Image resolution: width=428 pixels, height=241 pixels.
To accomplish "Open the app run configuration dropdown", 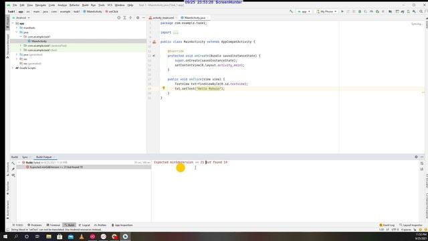I will (x=304, y=11).
